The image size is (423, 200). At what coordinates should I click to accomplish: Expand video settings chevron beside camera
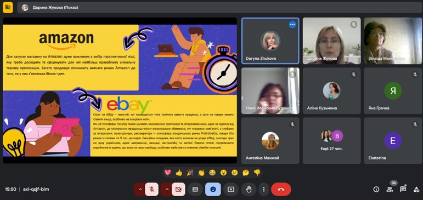166,189
